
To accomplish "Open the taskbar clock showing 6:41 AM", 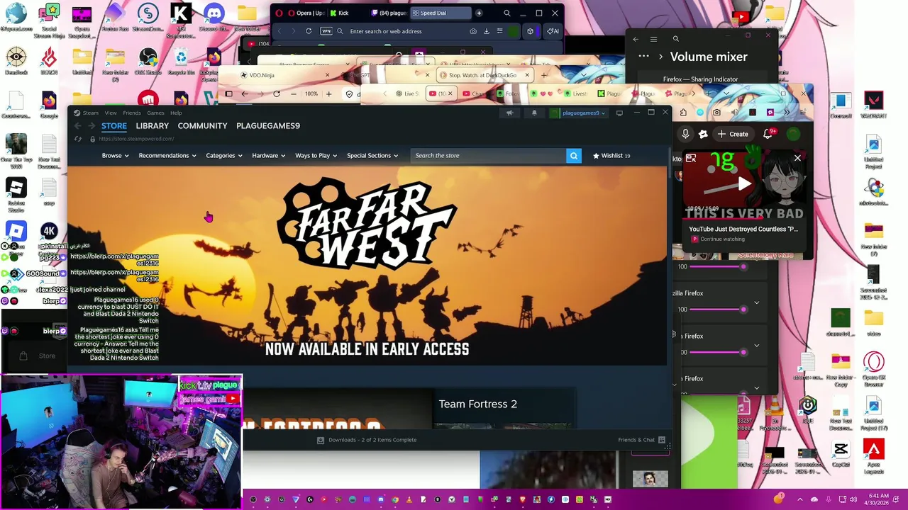I will point(877,499).
